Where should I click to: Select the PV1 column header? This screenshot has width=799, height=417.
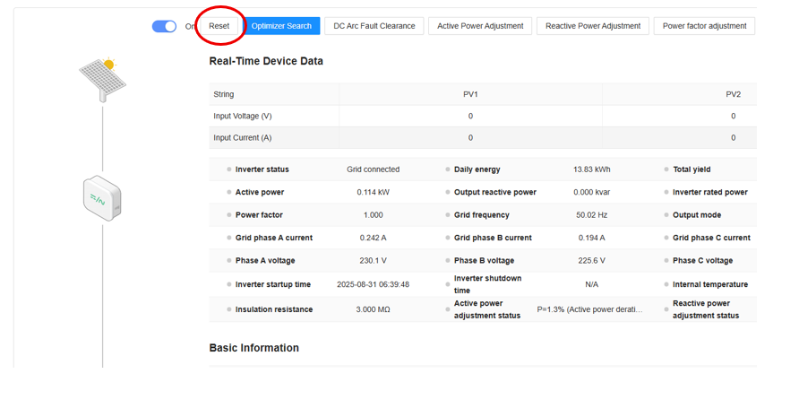(470, 94)
